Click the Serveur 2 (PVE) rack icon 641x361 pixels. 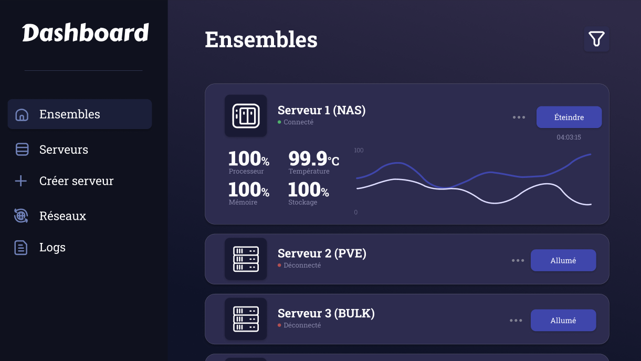(x=246, y=259)
